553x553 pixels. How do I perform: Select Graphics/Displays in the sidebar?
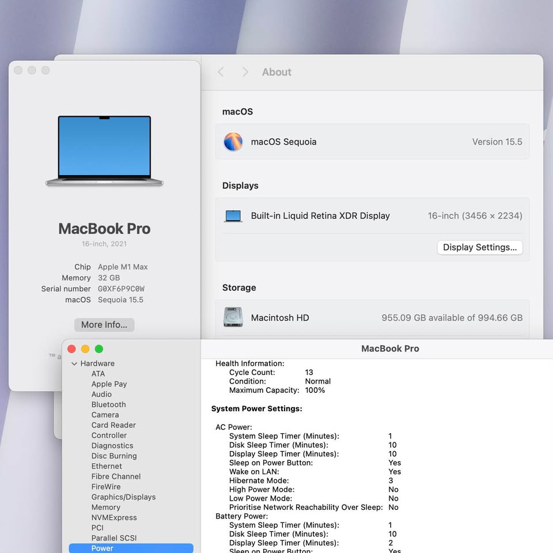123,497
